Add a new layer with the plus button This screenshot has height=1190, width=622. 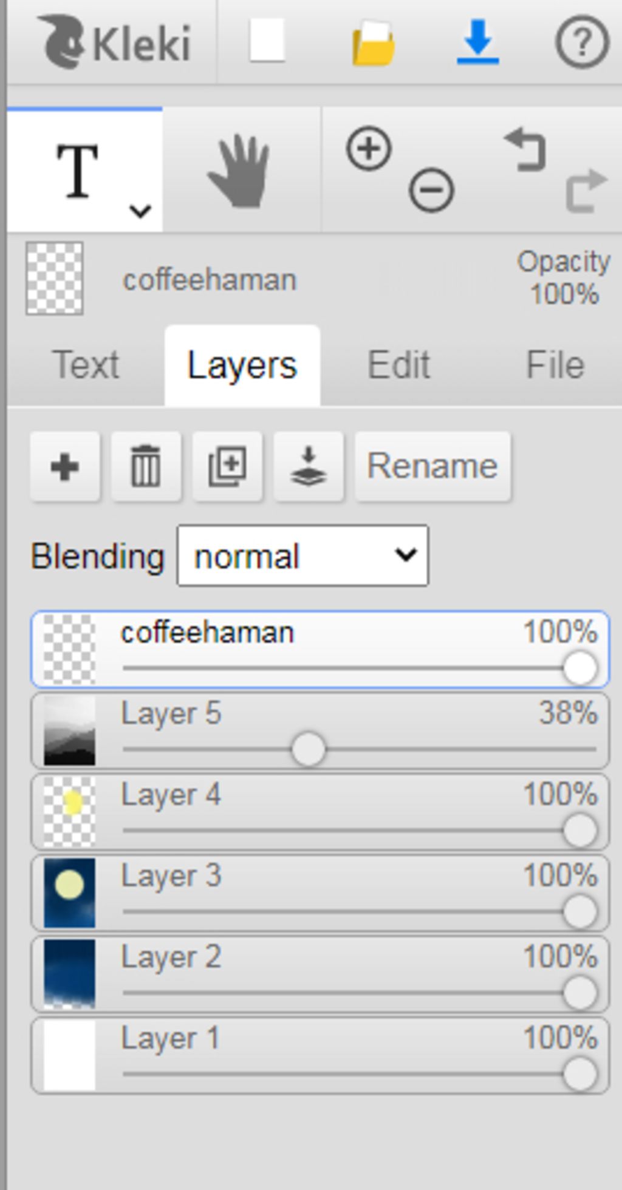tap(65, 466)
